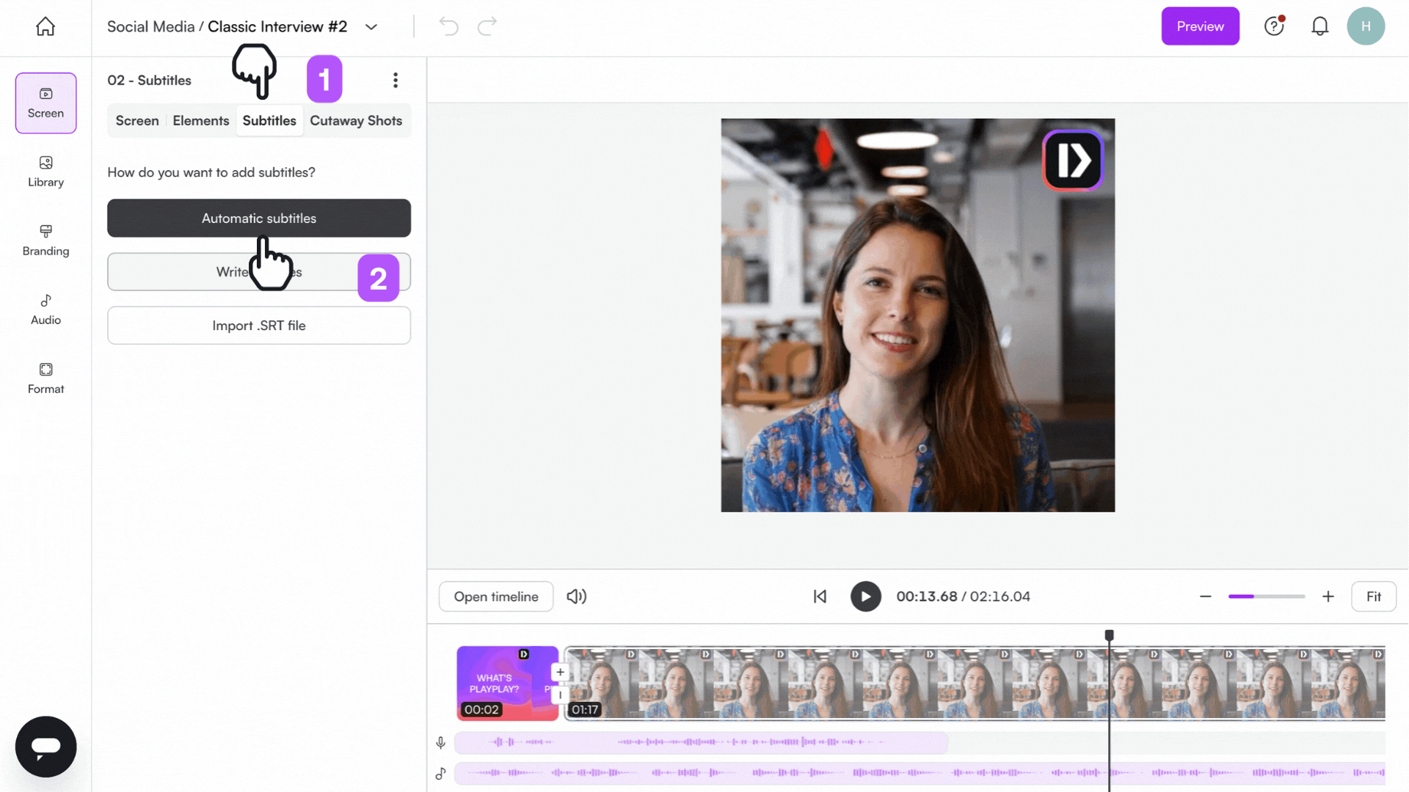Select the What's PlayPlay intro clip

click(x=506, y=683)
